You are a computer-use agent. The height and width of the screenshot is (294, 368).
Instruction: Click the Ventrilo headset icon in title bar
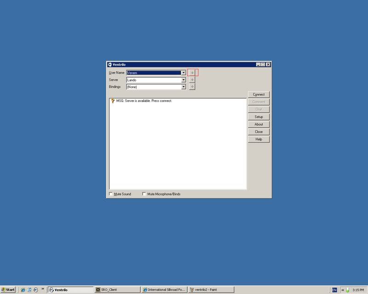(x=109, y=64)
